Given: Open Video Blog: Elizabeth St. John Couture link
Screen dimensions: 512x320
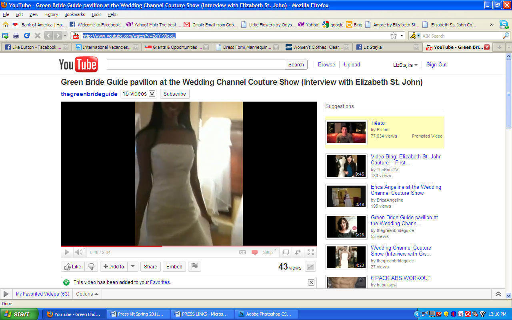Looking at the screenshot, I should coord(406,160).
